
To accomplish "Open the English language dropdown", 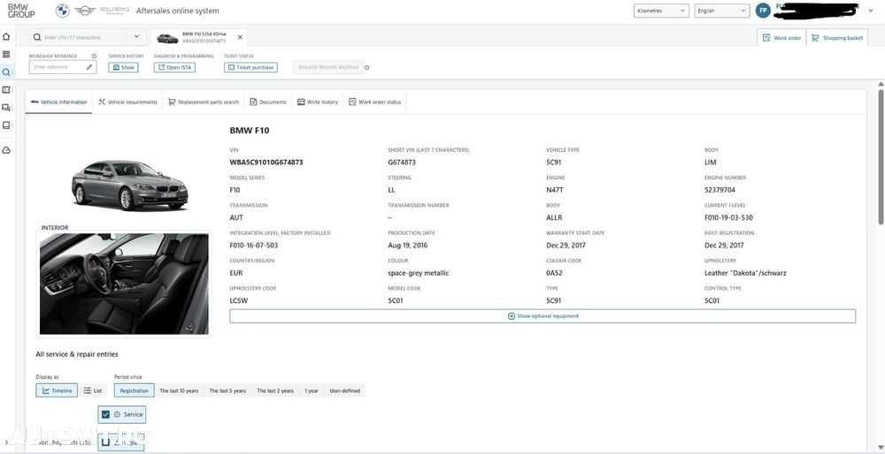I will pos(722,11).
